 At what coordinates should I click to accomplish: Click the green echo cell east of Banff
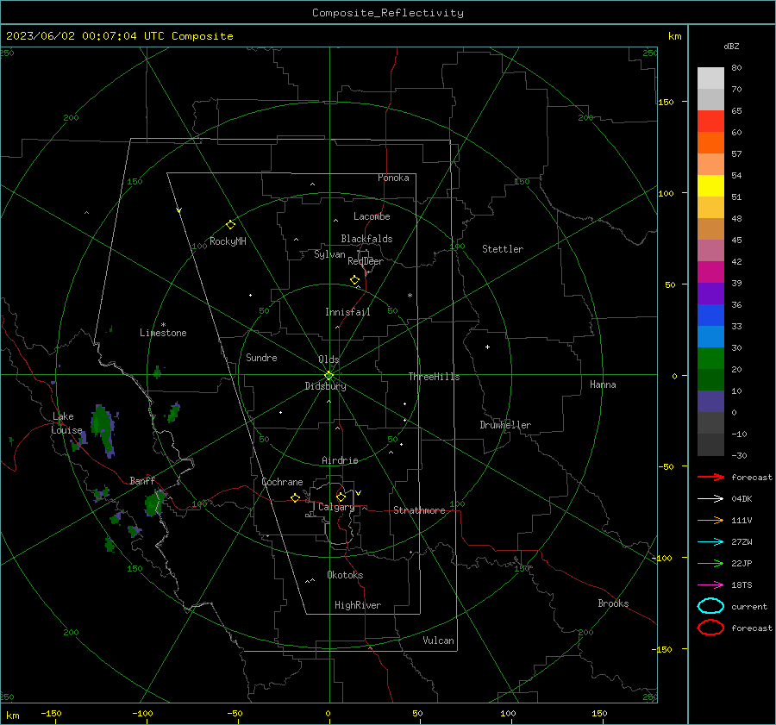point(155,503)
